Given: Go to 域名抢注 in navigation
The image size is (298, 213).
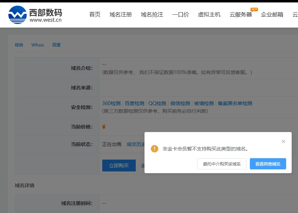Looking at the screenshot, I should pyautogui.click(x=152, y=15).
